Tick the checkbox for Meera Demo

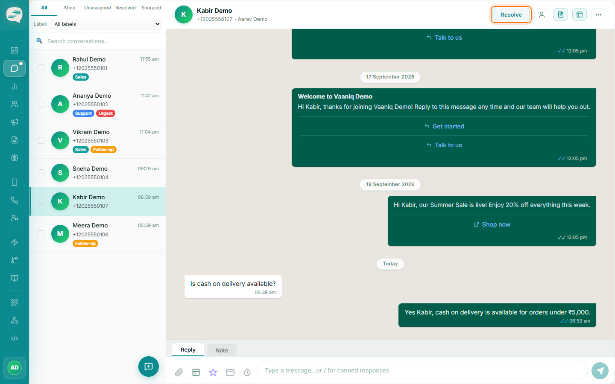(x=41, y=234)
